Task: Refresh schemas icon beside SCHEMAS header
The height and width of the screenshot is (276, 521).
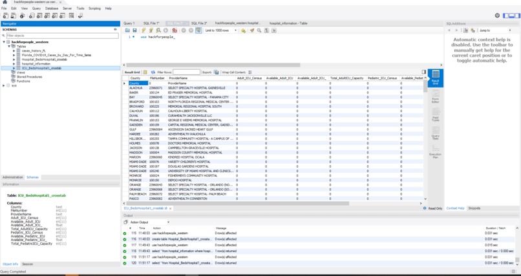Action: pos(115,30)
